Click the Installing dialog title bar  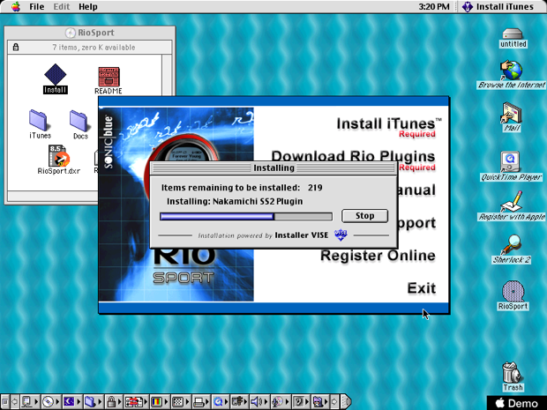pos(273,168)
